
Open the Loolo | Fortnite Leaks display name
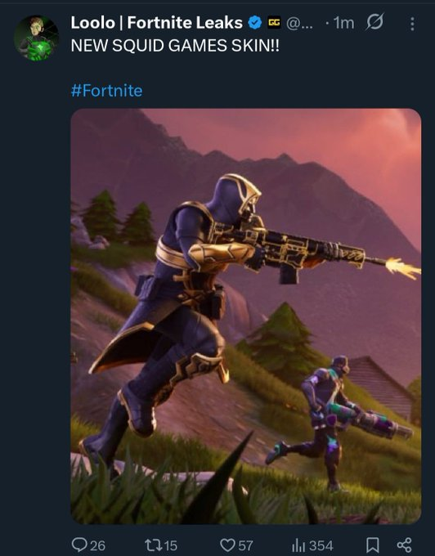(156, 23)
